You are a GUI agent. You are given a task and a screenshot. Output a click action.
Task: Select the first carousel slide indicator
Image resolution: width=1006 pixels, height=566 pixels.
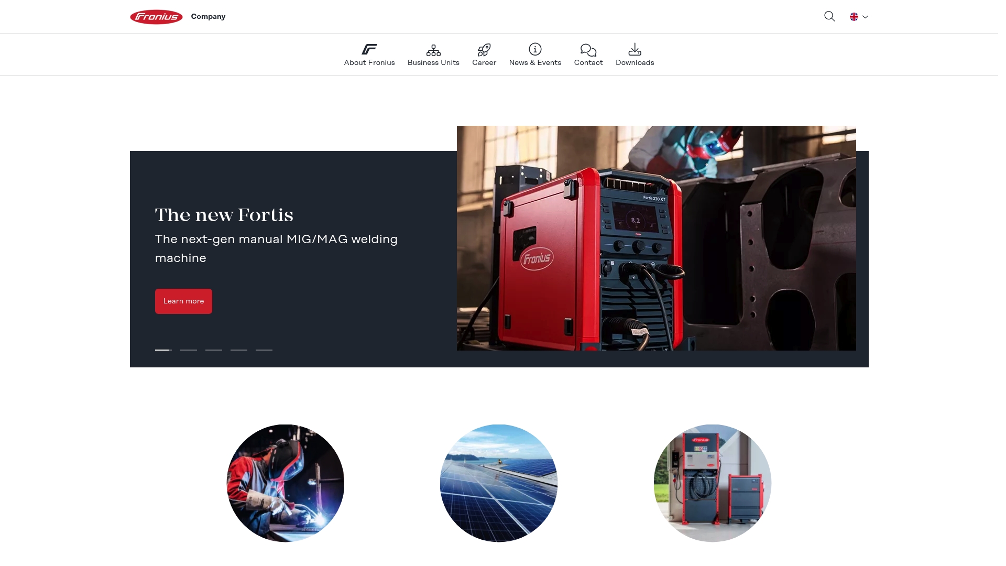[163, 350]
